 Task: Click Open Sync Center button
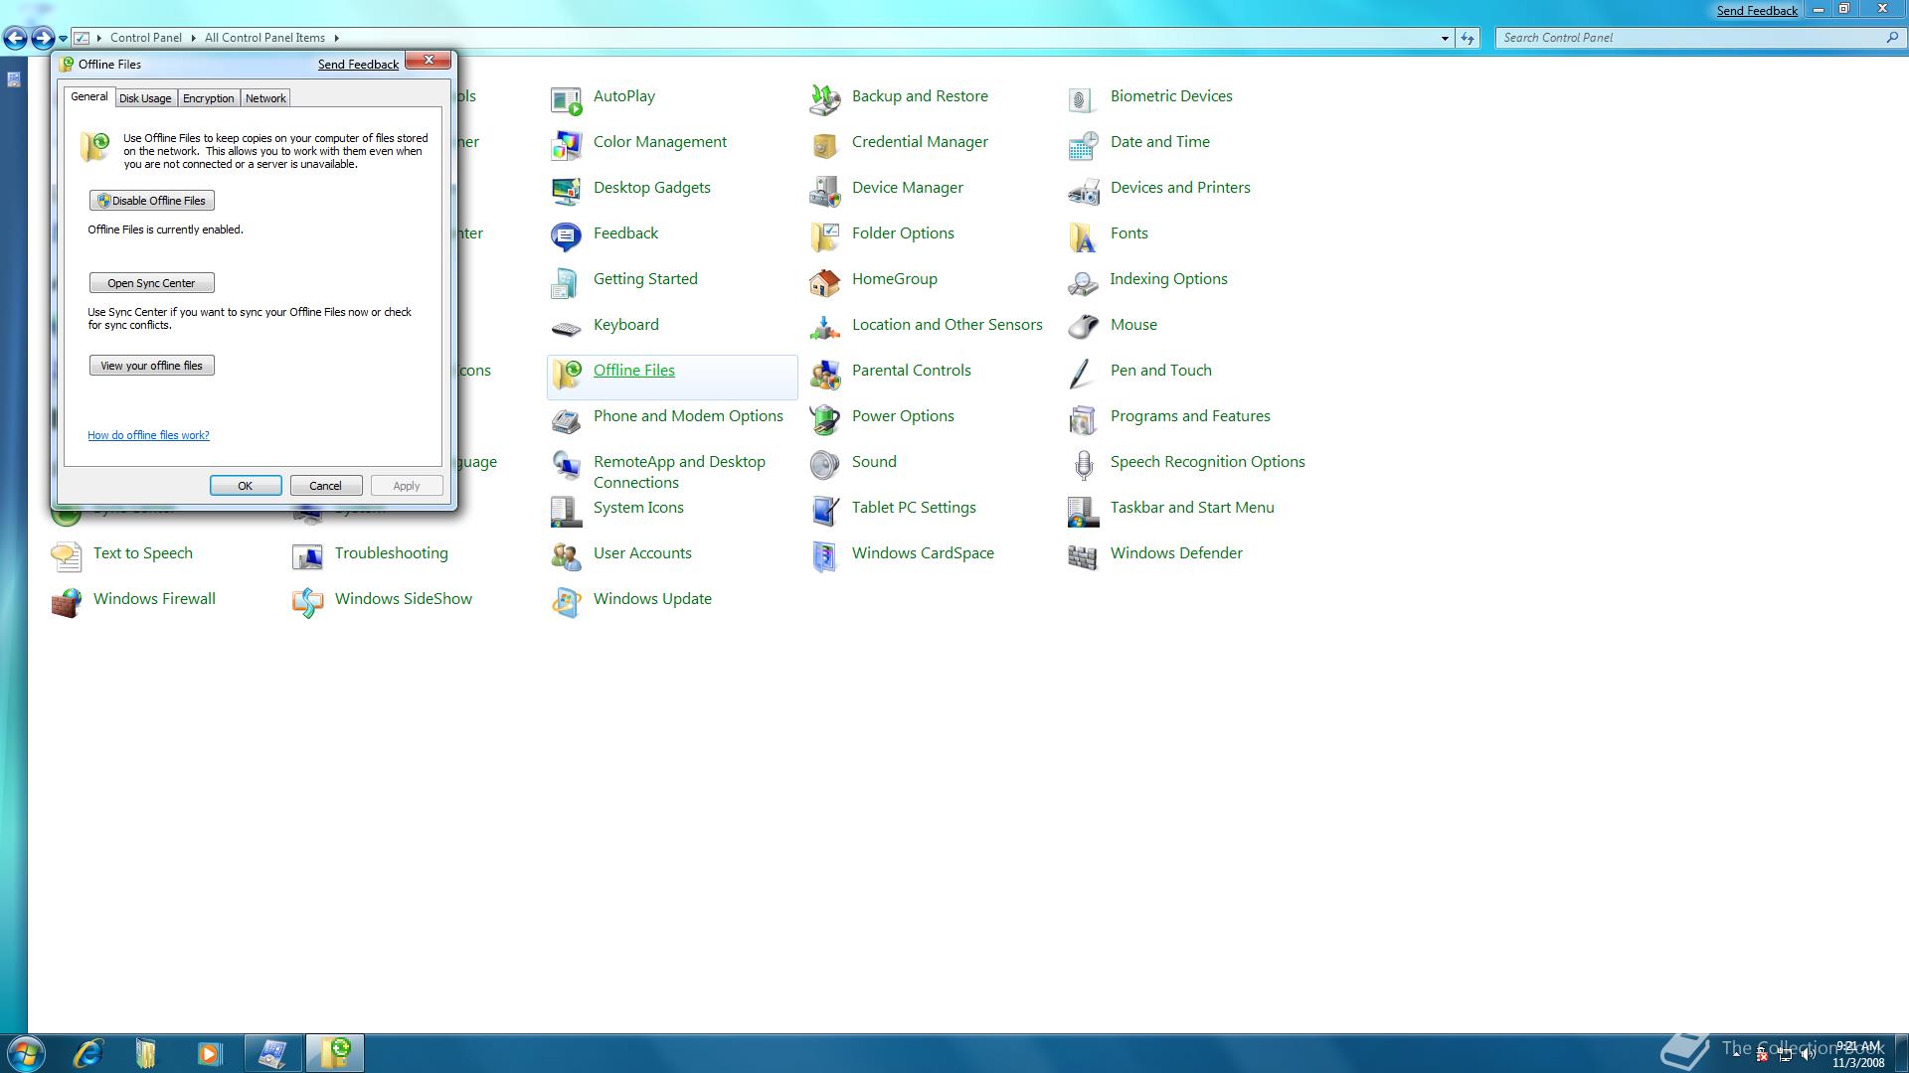152,283
